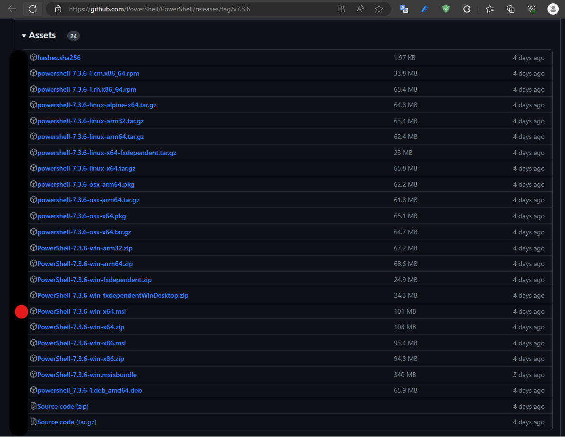565x437 pixels.
Task: Collapse the Assets section triangle
Action: (24, 36)
